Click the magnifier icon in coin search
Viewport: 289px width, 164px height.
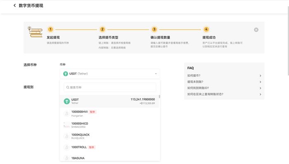(x=68, y=87)
